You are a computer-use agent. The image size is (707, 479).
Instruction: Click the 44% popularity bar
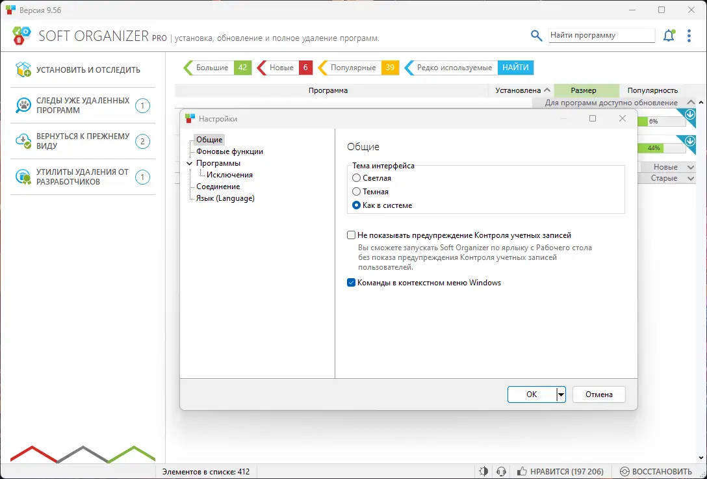pyautogui.click(x=662, y=148)
